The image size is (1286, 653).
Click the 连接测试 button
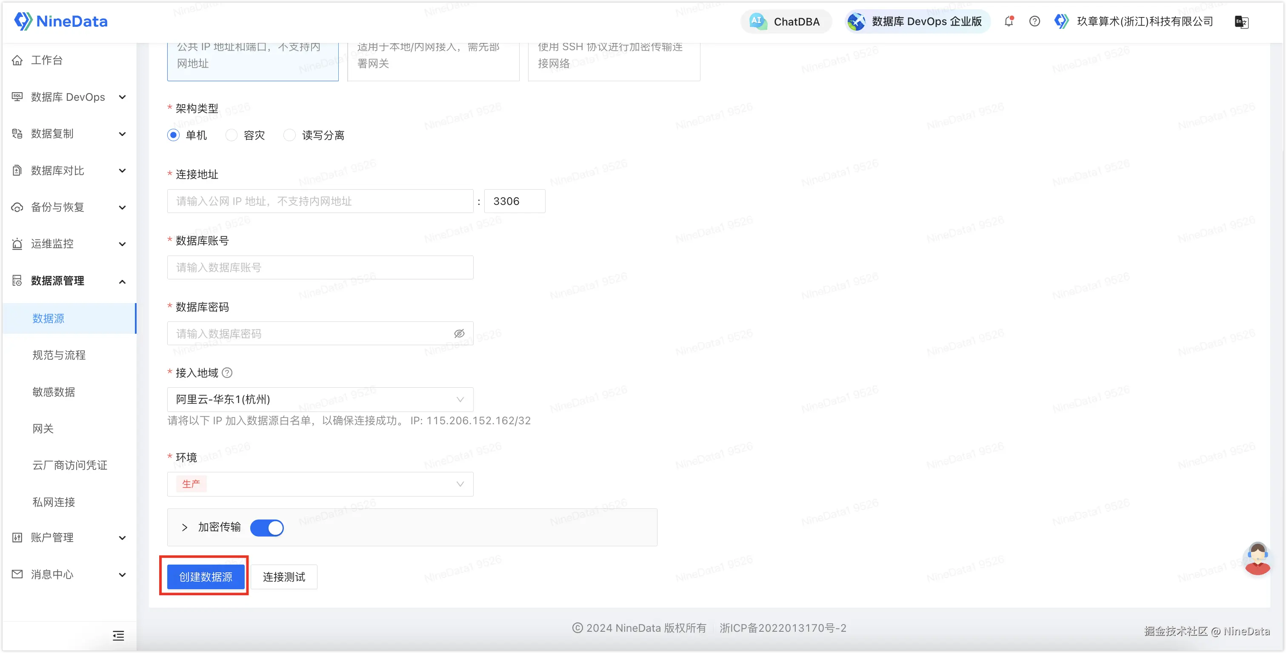(x=283, y=577)
